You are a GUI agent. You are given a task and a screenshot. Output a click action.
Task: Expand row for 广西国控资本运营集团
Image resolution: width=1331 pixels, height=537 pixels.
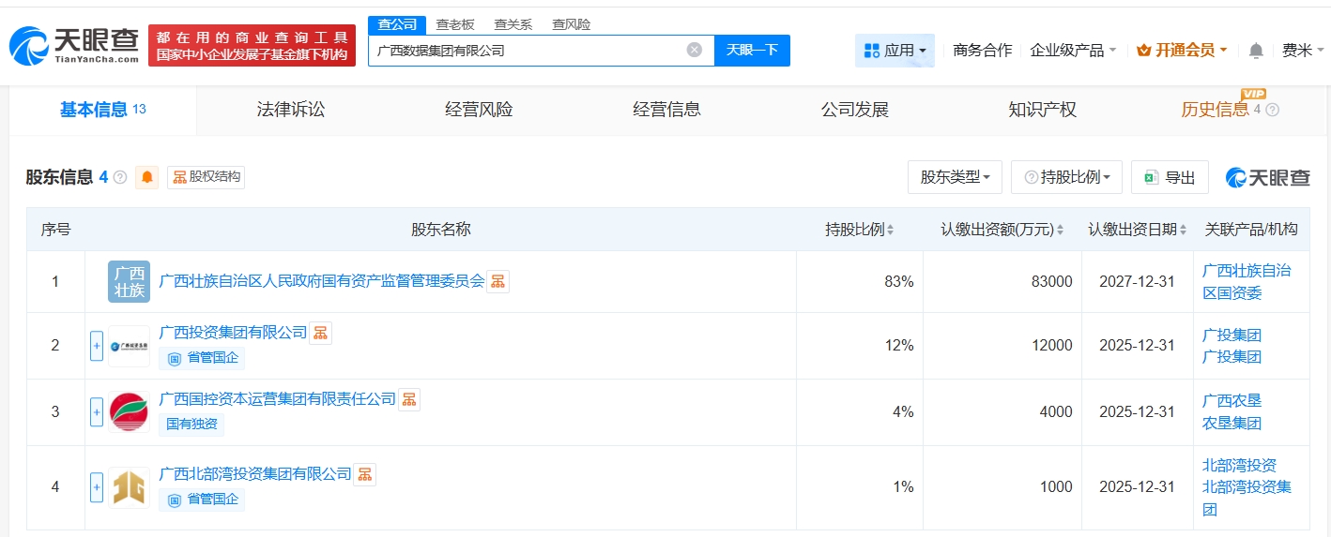(97, 411)
